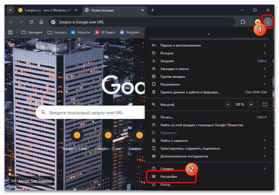
Task: Open Найти и изменить menu item
Action: coord(209,141)
